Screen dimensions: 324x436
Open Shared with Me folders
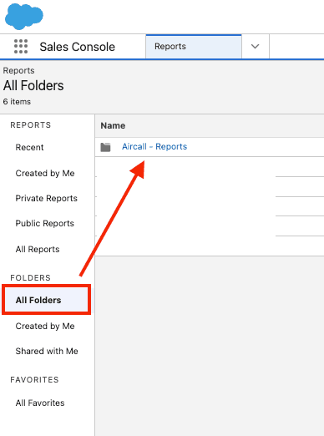click(x=47, y=351)
